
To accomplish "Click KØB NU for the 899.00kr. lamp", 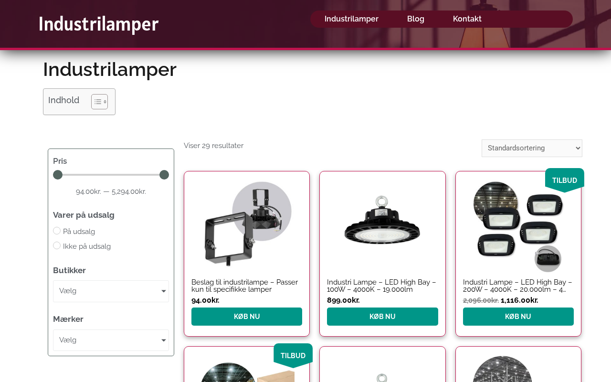I will (382, 317).
